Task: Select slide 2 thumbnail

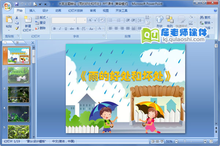Action: click(x=19, y=75)
